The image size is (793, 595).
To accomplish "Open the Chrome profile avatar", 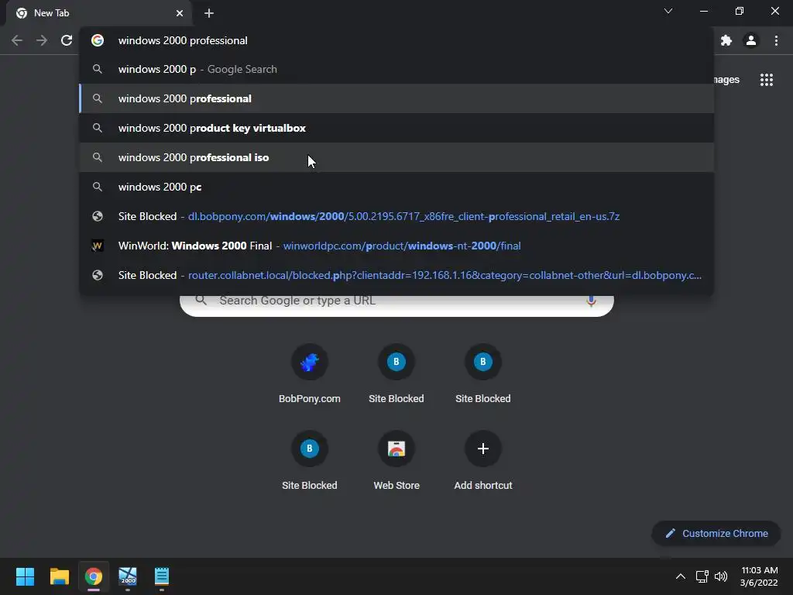I will 751,40.
